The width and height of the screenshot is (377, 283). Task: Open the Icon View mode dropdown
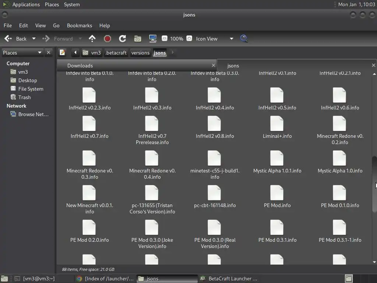(x=215, y=39)
